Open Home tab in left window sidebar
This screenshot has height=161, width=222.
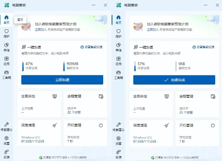pos(6,19)
